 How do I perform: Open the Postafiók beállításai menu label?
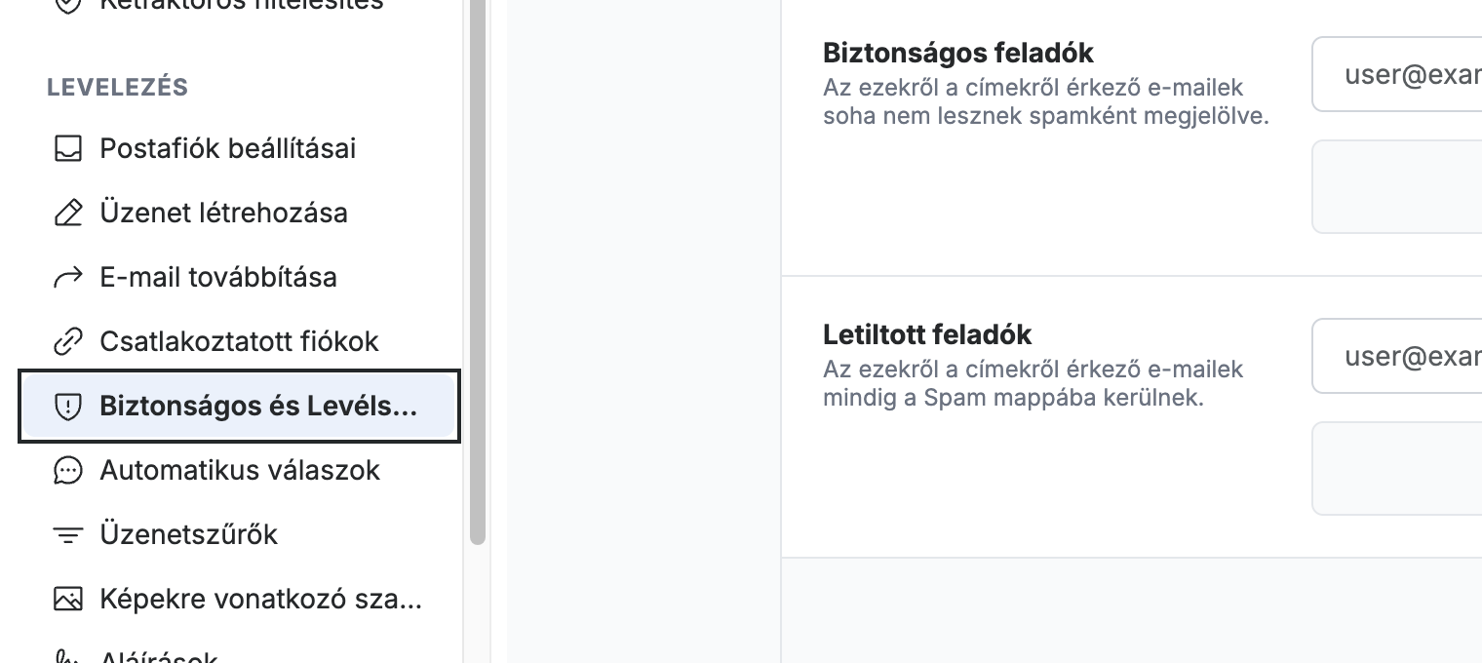click(x=227, y=148)
